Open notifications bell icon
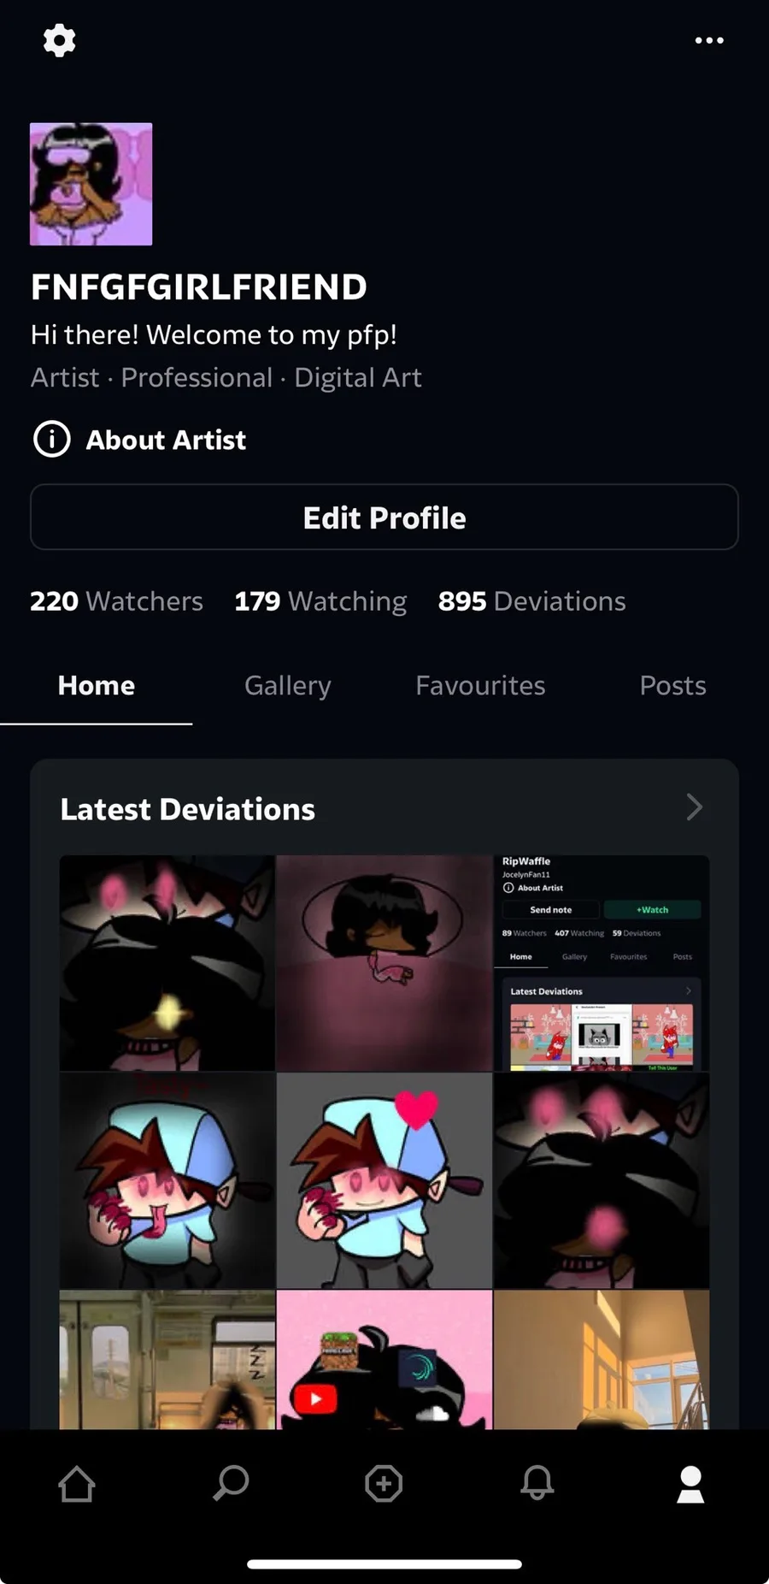The width and height of the screenshot is (769, 1584). (x=537, y=1484)
